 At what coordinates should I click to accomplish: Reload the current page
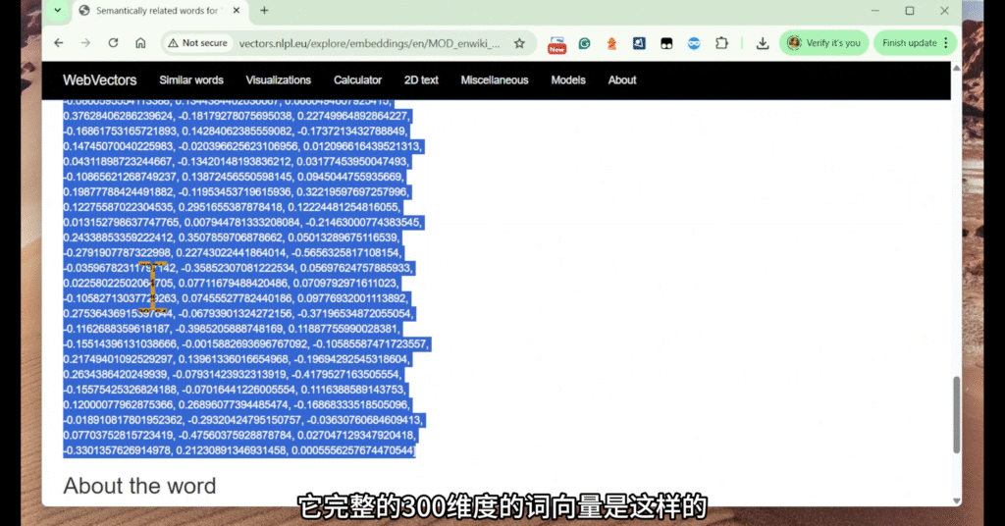[113, 43]
